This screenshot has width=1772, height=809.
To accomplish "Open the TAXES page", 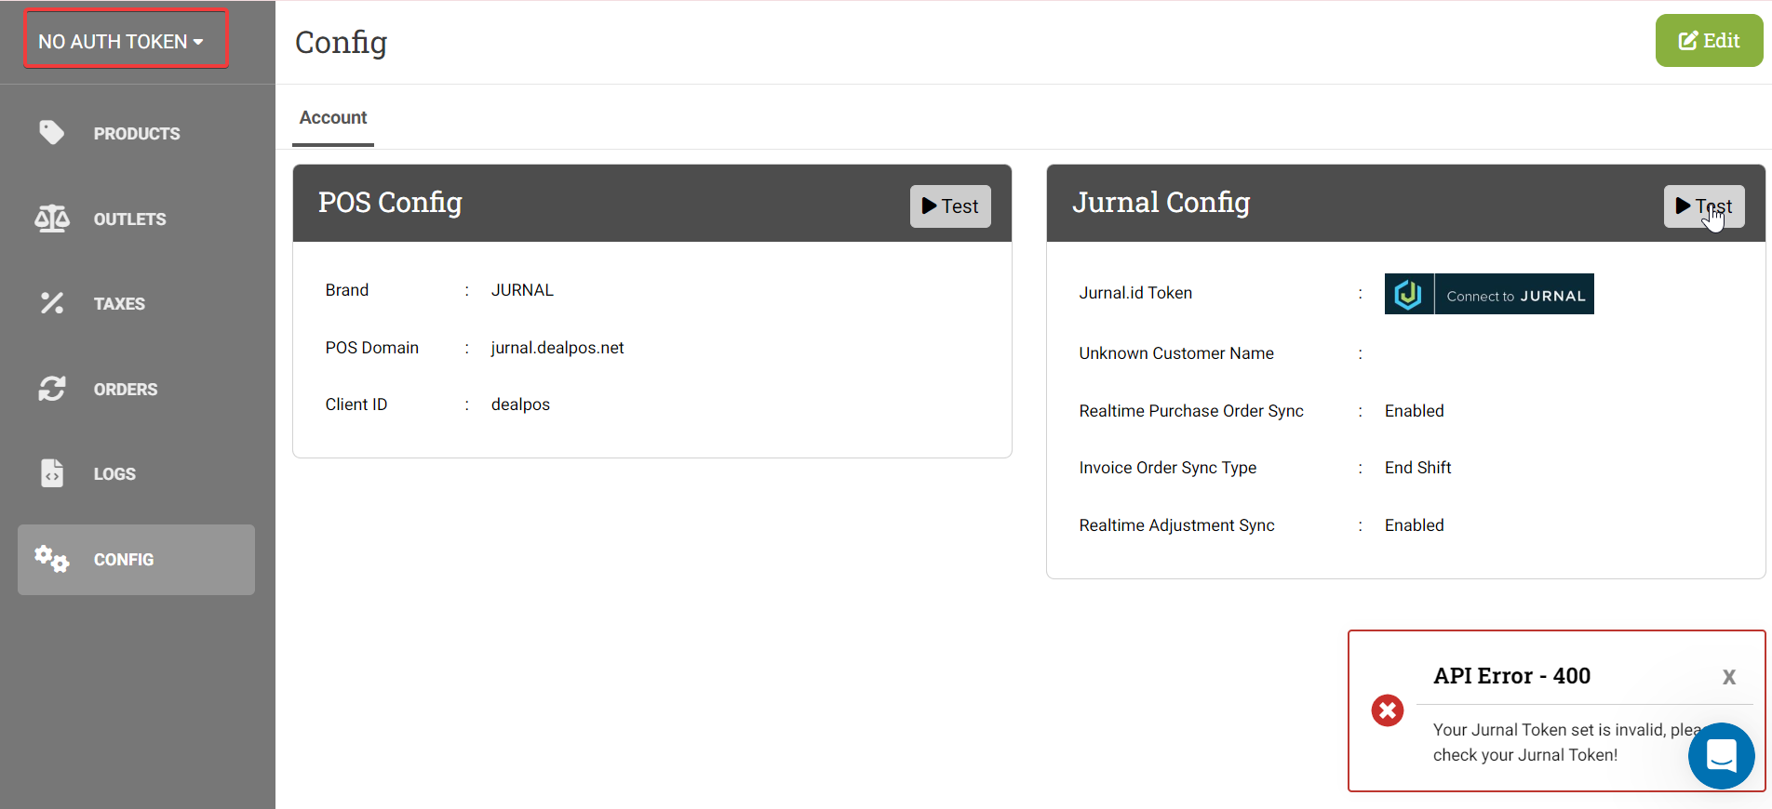I will 119,304.
